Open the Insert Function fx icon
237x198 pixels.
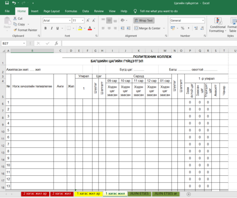tap(56, 43)
